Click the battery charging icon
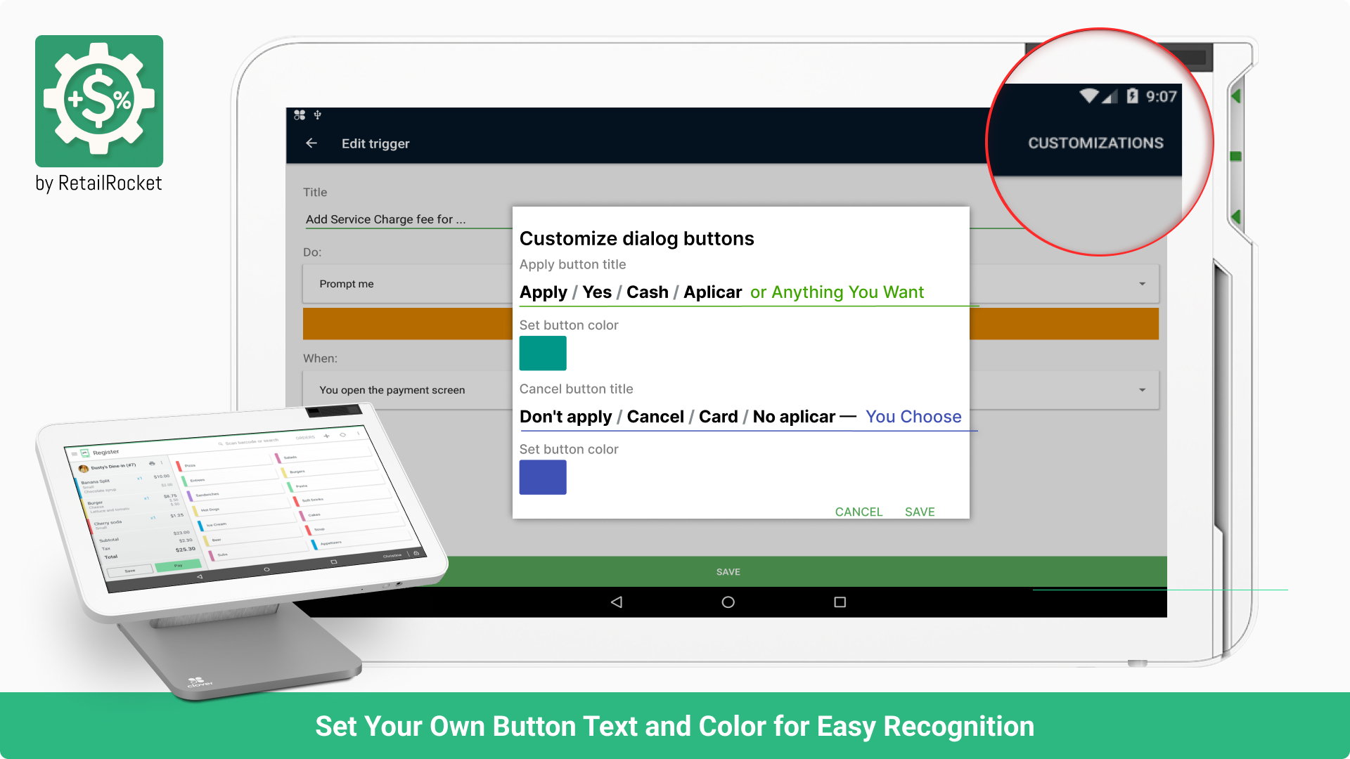Screen dimensions: 1350x759 pyautogui.click(x=1132, y=96)
